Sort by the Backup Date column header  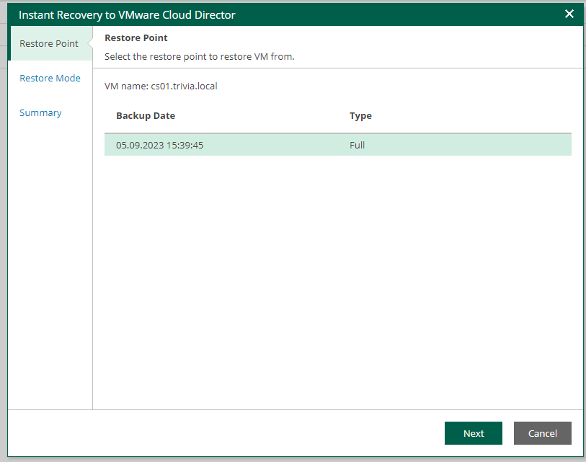point(146,116)
